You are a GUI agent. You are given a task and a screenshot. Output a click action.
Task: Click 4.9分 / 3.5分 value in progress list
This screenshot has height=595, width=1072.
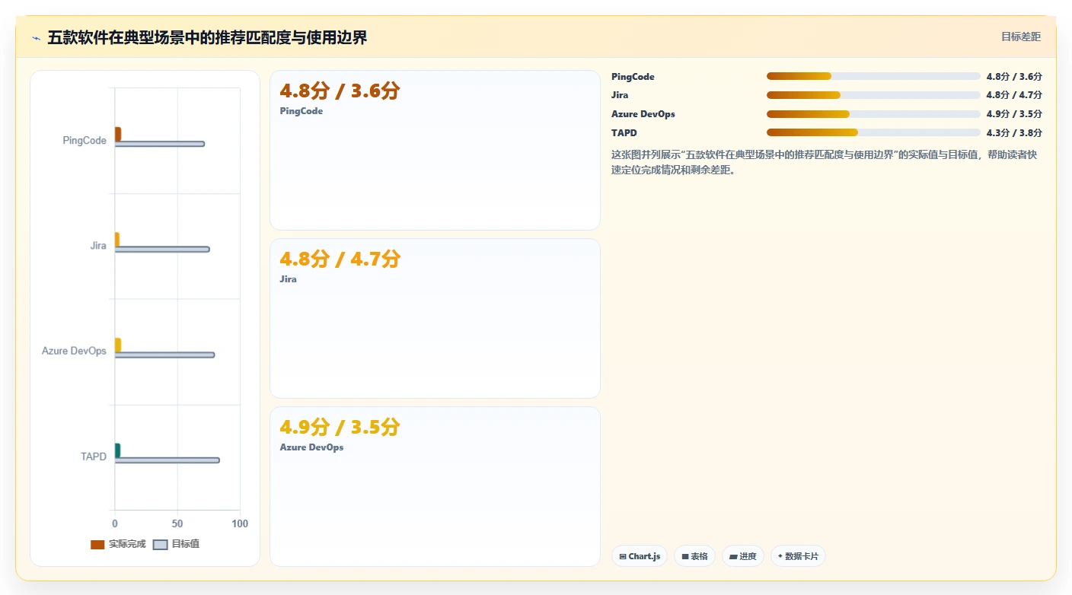[1014, 114]
